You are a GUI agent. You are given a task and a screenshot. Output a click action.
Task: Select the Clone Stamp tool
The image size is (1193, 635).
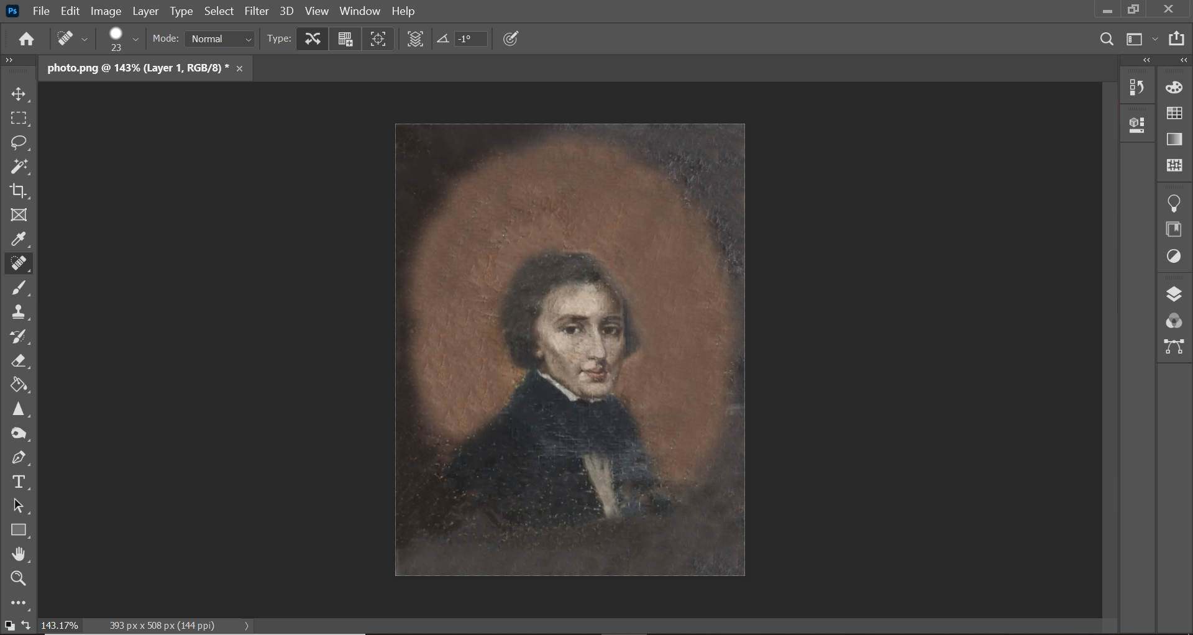click(19, 312)
